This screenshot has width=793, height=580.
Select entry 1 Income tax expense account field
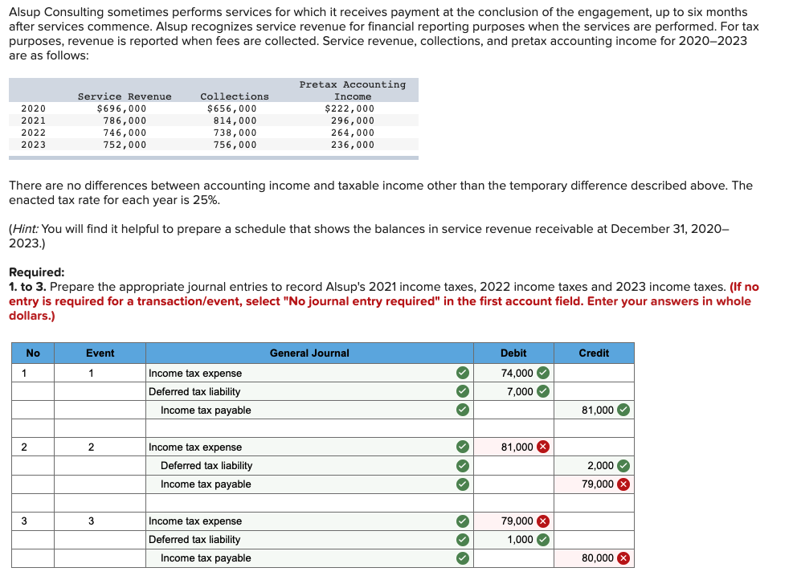click(x=309, y=374)
